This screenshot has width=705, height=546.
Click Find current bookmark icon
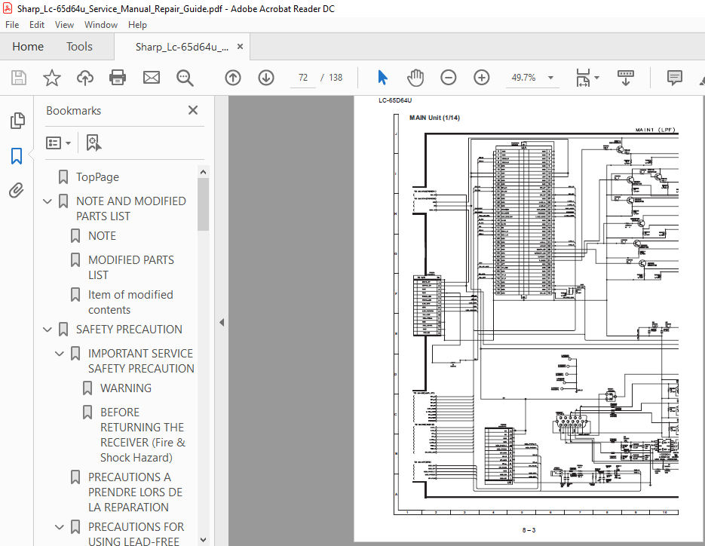[x=93, y=143]
